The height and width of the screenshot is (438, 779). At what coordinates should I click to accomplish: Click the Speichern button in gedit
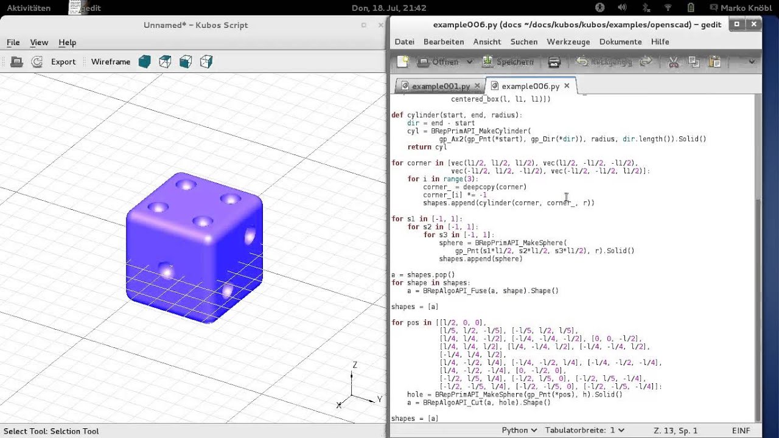point(508,62)
